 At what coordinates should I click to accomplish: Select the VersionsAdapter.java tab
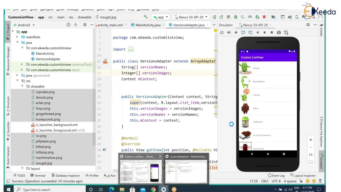point(189,25)
